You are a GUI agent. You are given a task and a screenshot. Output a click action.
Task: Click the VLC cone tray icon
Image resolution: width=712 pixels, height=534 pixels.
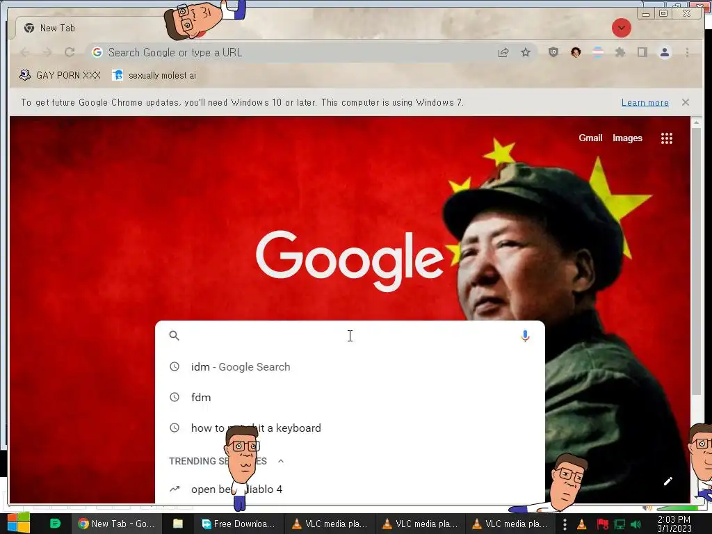pyautogui.click(x=581, y=524)
